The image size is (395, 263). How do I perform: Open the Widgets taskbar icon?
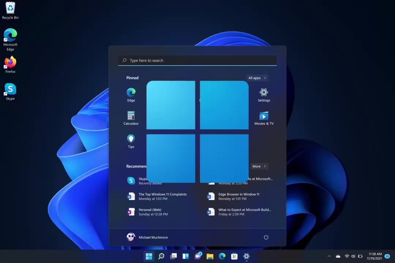click(186, 256)
